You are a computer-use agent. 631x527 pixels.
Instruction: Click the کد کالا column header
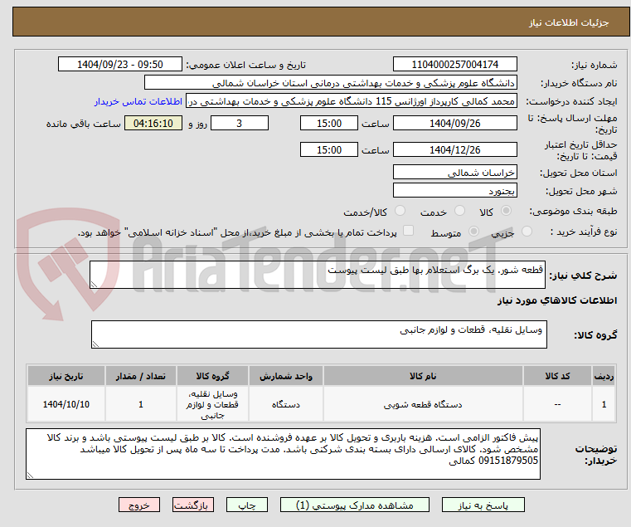coord(557,376)
